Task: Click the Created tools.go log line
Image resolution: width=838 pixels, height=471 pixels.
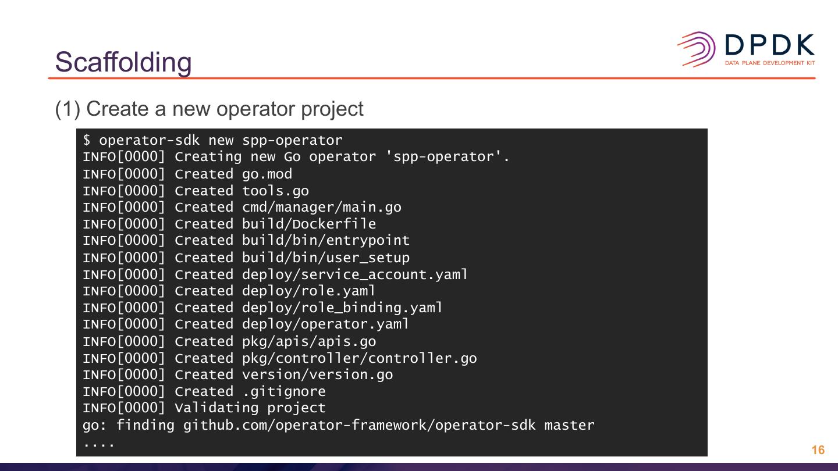Action: tap(196, 191)
